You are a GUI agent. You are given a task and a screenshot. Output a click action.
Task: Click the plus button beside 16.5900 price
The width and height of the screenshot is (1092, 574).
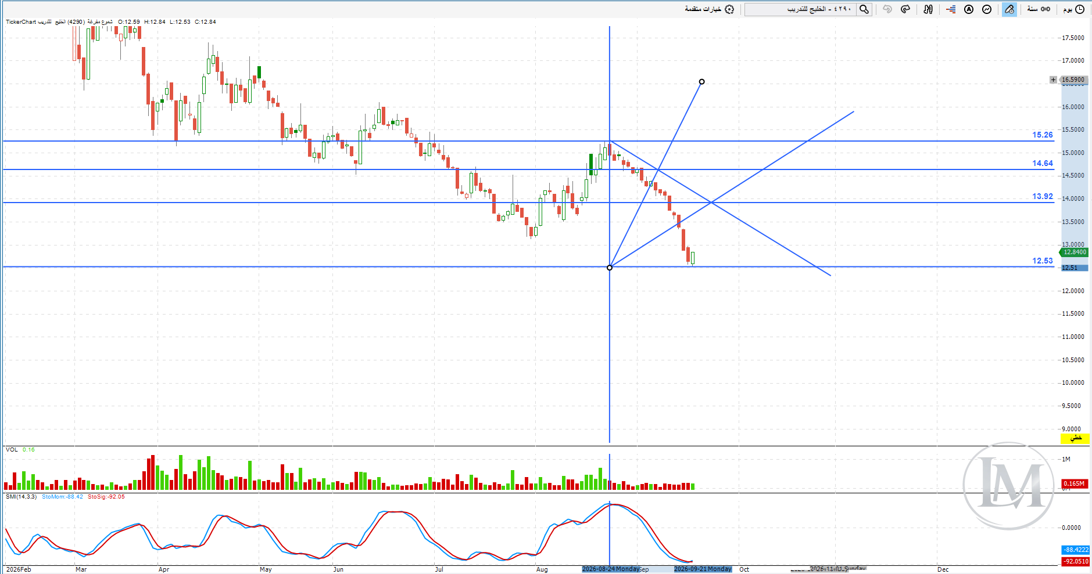click(x=1053, y=80)
